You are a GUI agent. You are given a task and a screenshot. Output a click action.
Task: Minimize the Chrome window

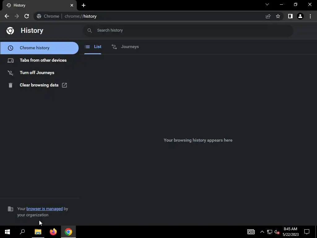point(281,4)
